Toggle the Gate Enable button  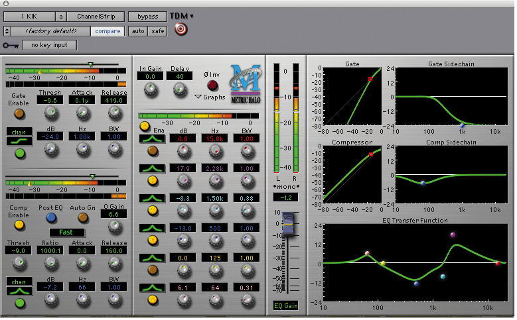(x=19, y=113)
